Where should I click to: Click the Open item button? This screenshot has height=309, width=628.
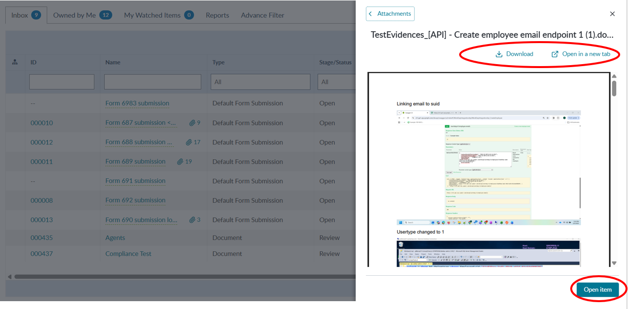598,289
